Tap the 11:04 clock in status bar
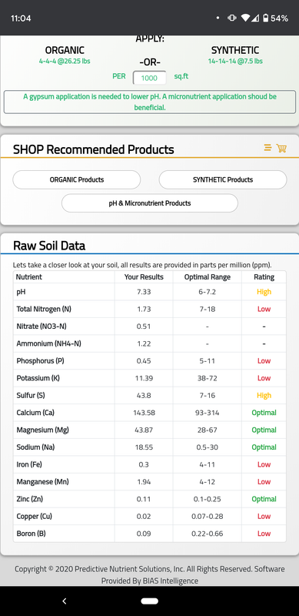Viewport: 299px width, 616px height. point(21,18)
